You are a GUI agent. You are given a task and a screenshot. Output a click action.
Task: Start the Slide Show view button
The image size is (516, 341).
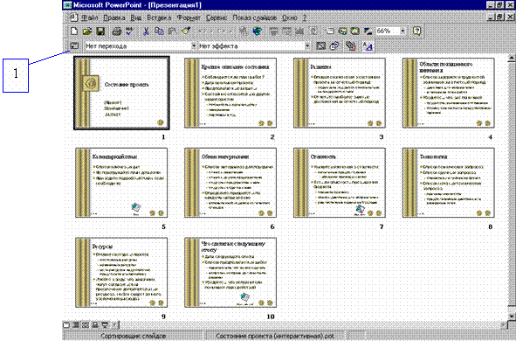click(105, 325)
